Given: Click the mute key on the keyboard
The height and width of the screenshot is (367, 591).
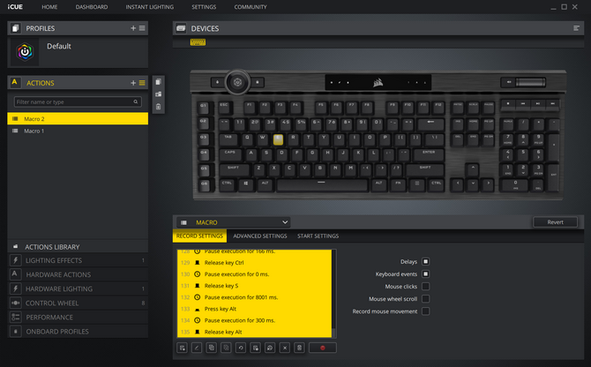Looking at the screenshot, I should 508,82.
